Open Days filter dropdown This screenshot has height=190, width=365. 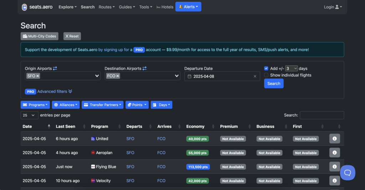(161, 105)
